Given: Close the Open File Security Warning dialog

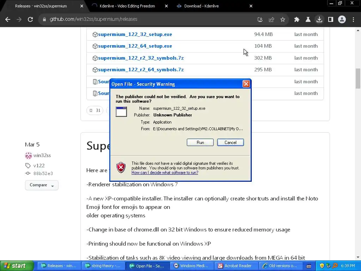Looking at the screenshot, I should click(x=246, y=84).
